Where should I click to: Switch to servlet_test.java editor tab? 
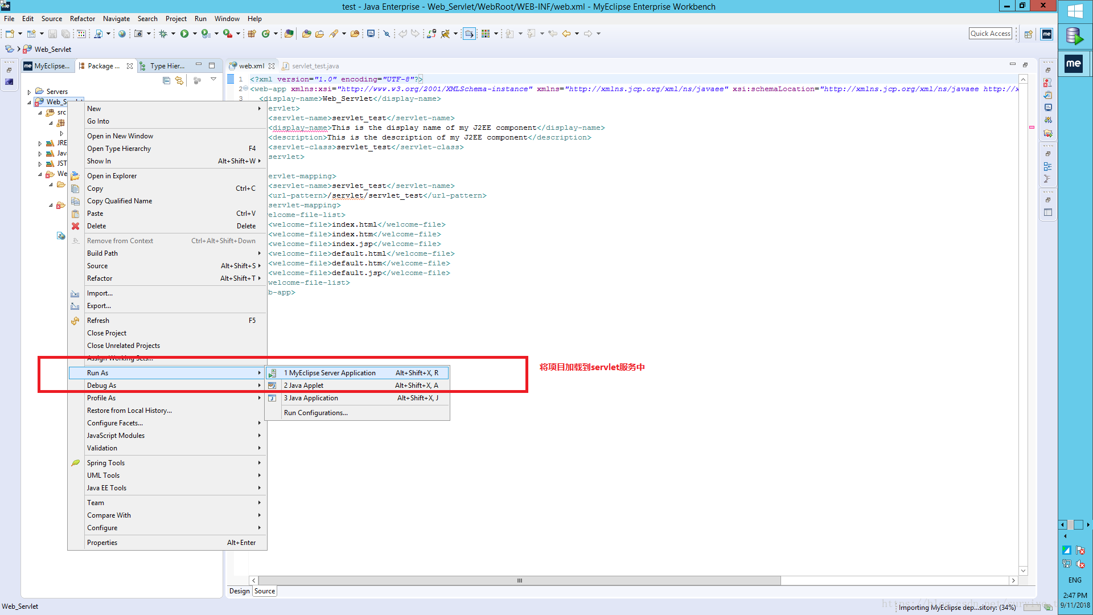coord(315,66)
